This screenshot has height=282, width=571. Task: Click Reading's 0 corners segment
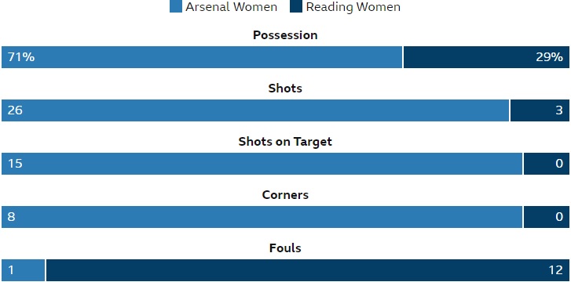tap(547, 217)
